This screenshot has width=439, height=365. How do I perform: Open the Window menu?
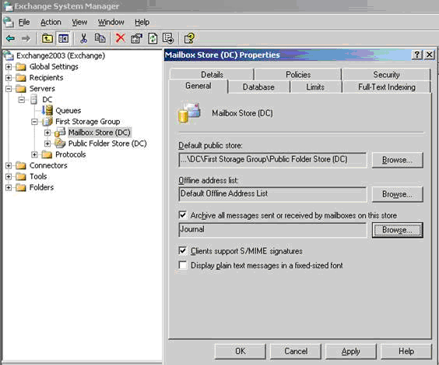click(111, 22)
